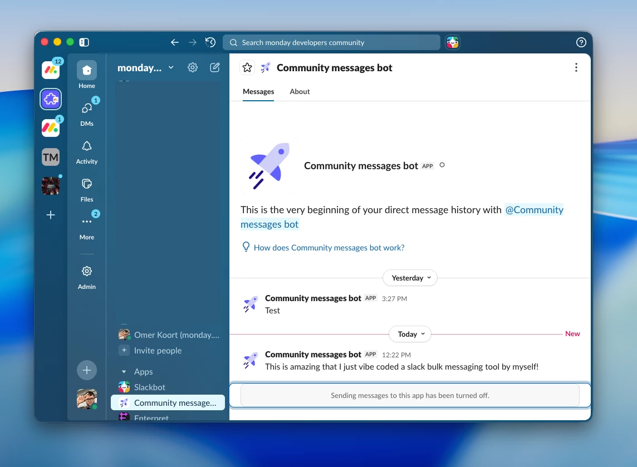Open Admin settings in navigation rail
637x467 pixels.
point(87,277)
